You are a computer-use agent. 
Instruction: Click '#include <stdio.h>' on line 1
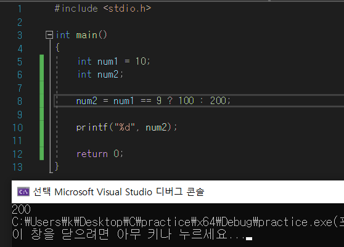coord(103,9)
